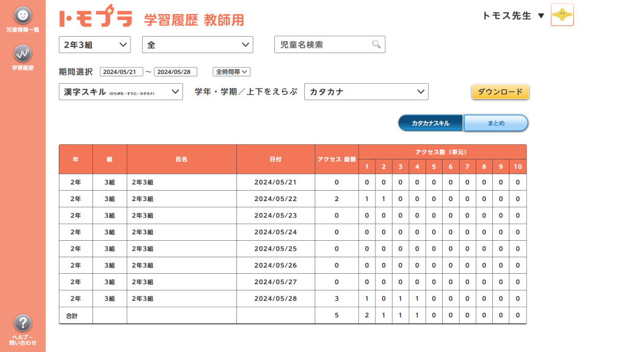The width and height of the screenshot is (627, 352).
Task: Click the end date field 2024/05/28
Action: tap(176, 72)
